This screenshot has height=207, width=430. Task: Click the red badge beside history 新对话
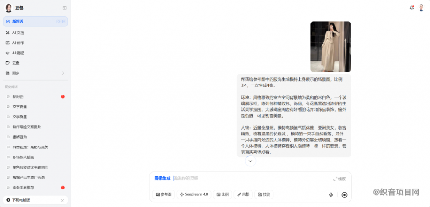pos(63,97)
